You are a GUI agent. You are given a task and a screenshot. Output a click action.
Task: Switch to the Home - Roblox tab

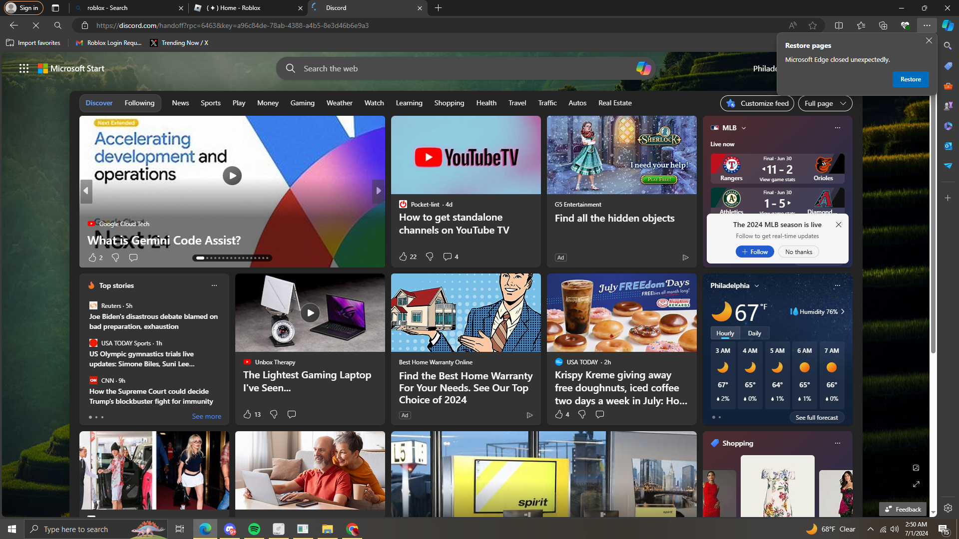tap(248, 8)
